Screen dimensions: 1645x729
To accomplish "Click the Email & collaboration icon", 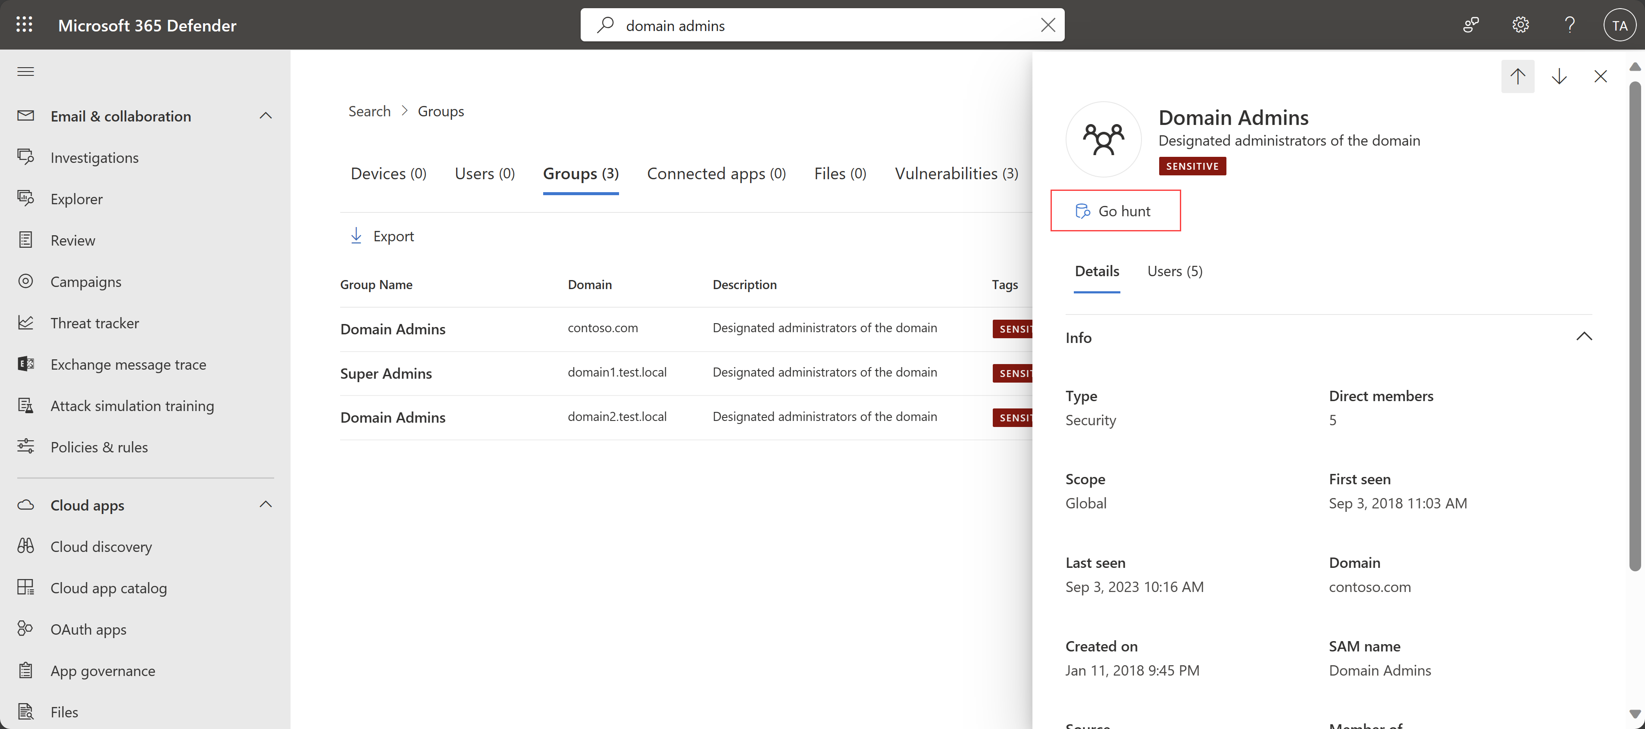I will point(26,115).
